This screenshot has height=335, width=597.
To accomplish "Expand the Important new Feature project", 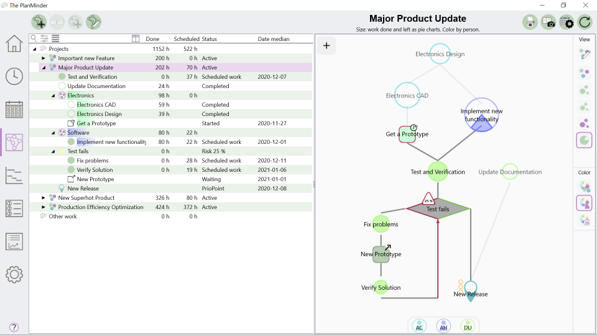I will [x=44, y=58].
